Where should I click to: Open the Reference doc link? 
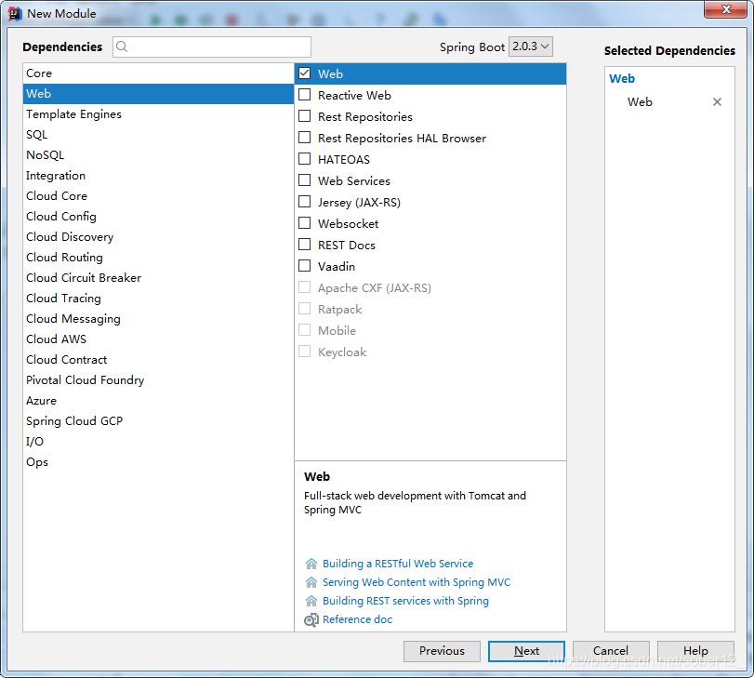pyautogui.click(x=357, y=619)
